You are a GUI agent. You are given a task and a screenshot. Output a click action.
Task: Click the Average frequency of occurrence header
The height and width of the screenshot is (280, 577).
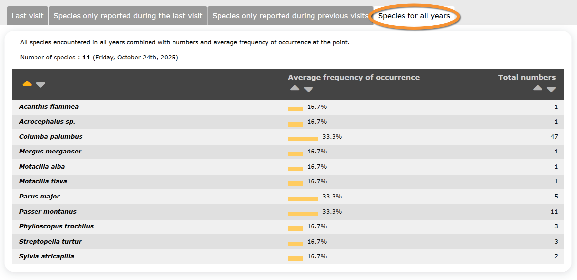point(354,77)
